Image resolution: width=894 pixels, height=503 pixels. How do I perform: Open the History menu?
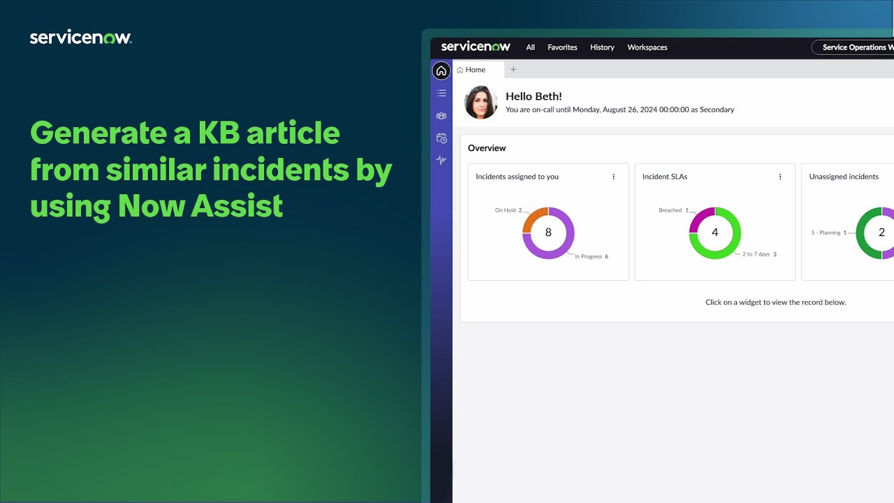click(602, 47)
